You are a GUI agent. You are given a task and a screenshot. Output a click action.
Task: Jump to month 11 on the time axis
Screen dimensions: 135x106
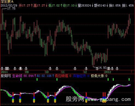pos(63,72)
